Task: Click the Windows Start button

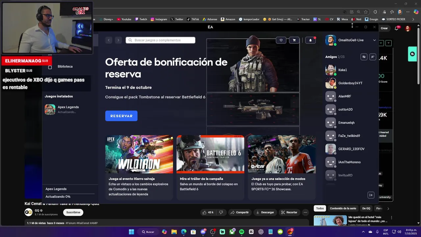Action: [x=132, y=232]
